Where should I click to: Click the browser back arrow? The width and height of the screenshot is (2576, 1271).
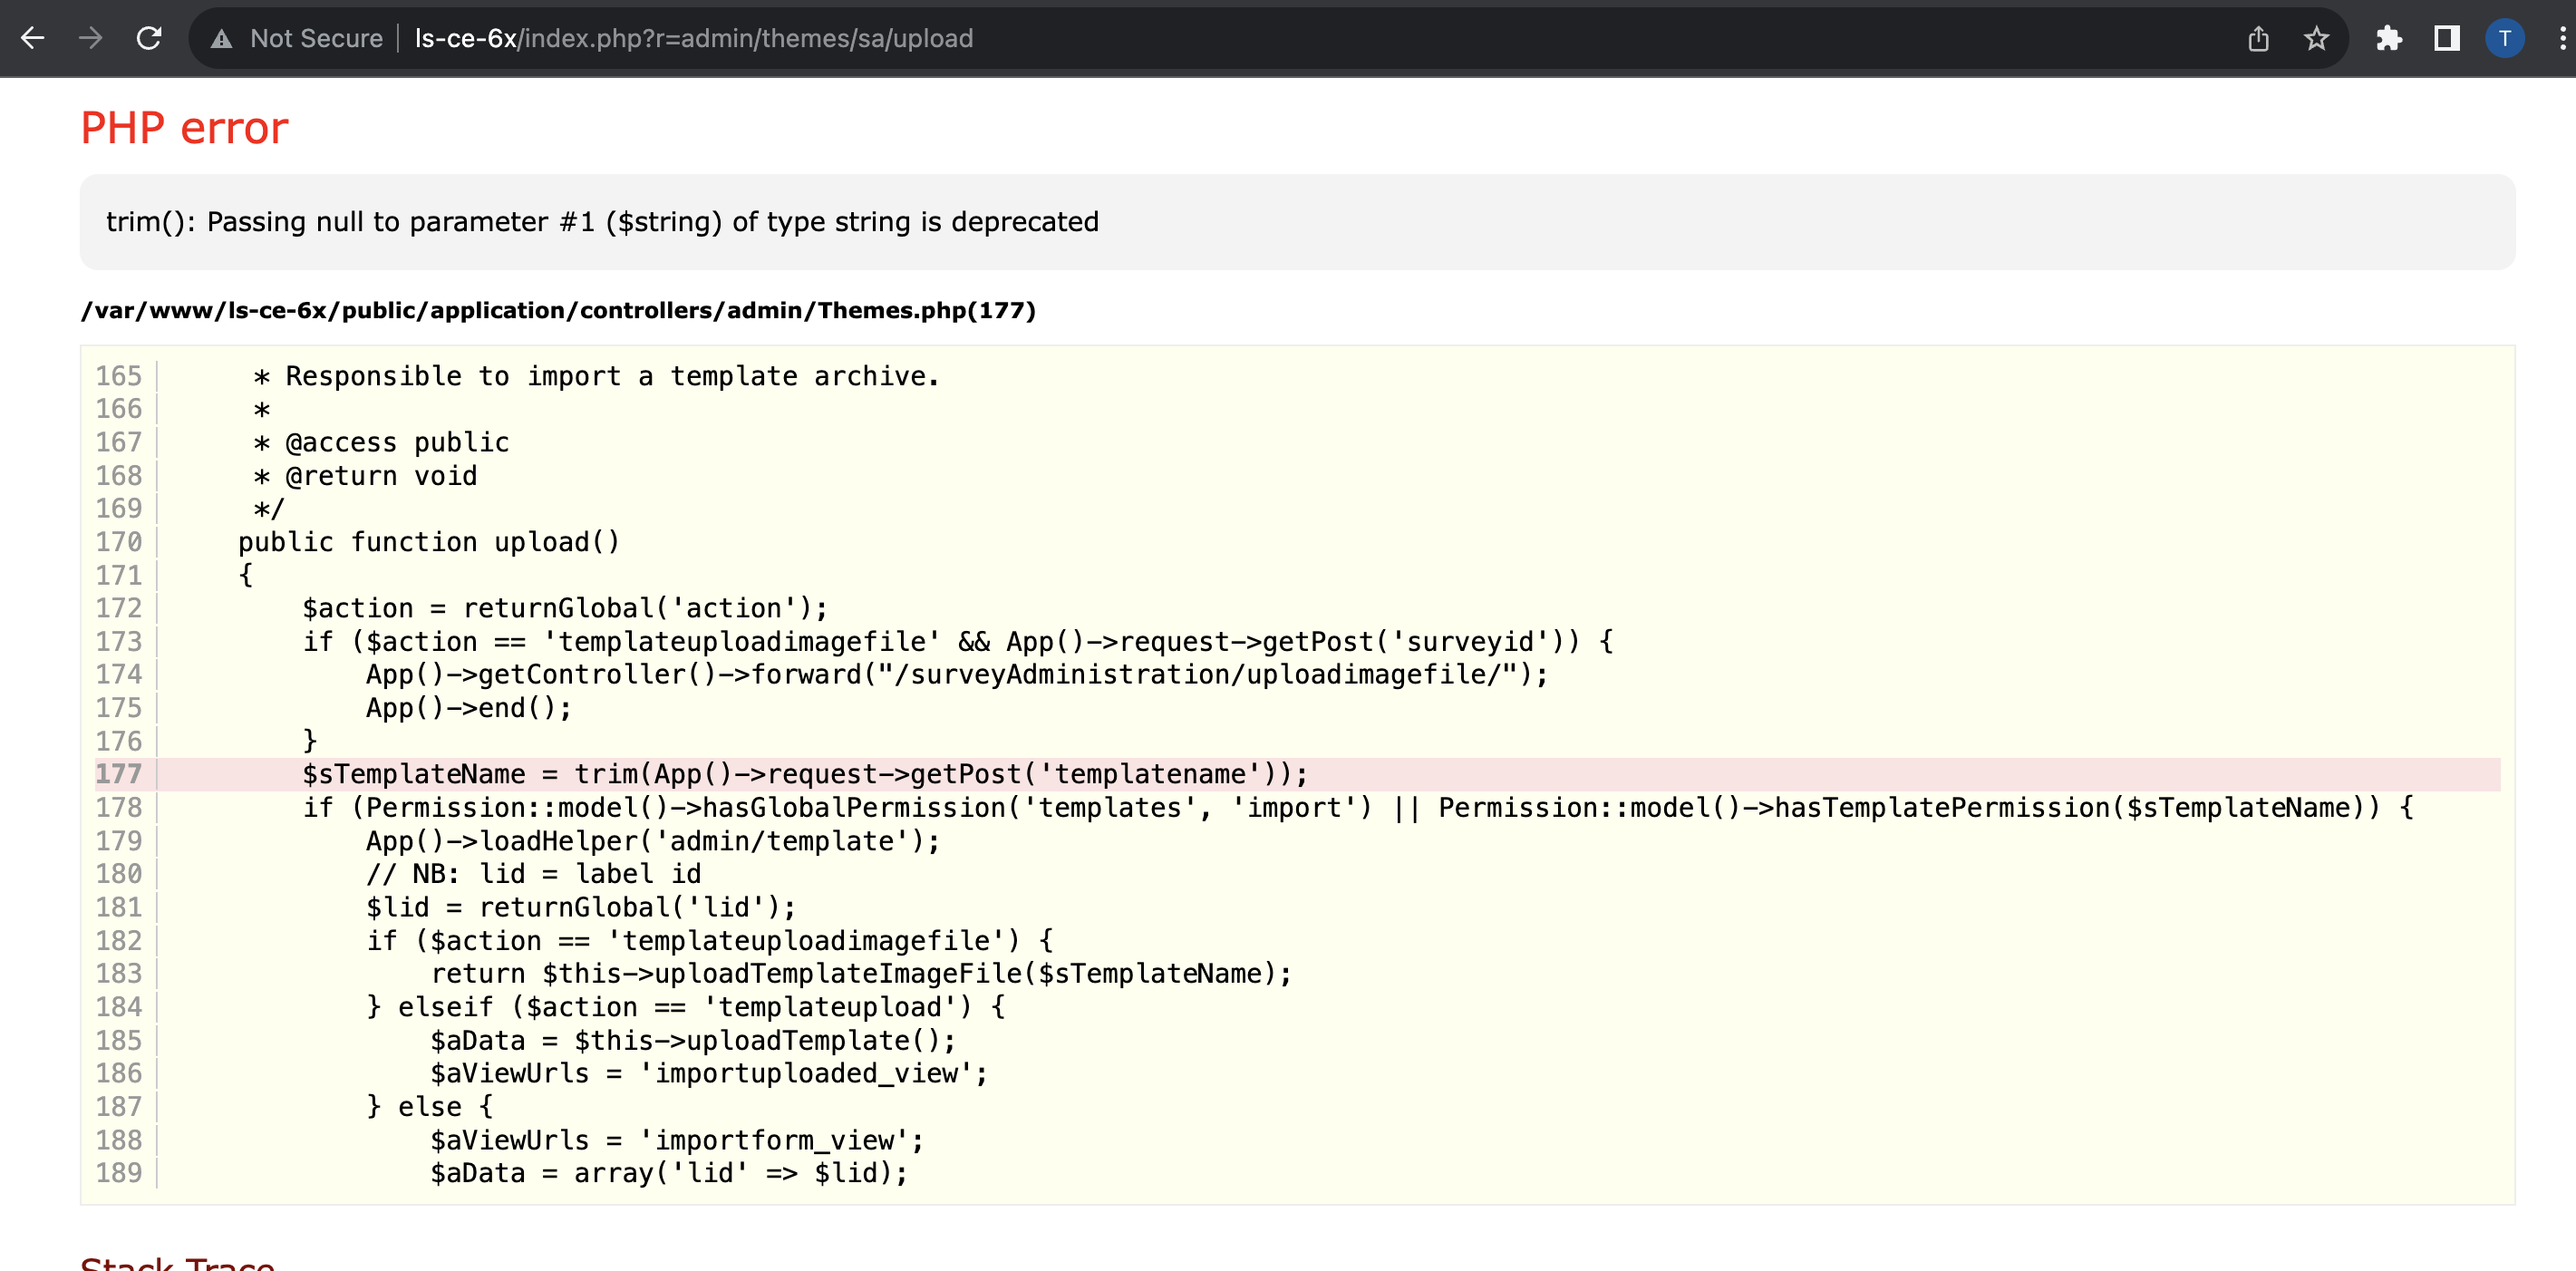tap(33, 38)
